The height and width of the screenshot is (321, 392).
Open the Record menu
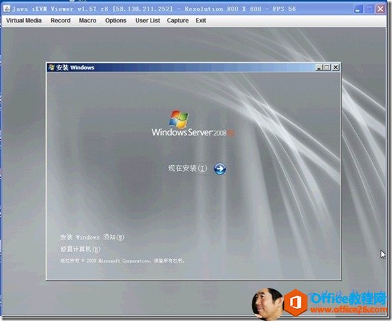(x=60, y=21)
